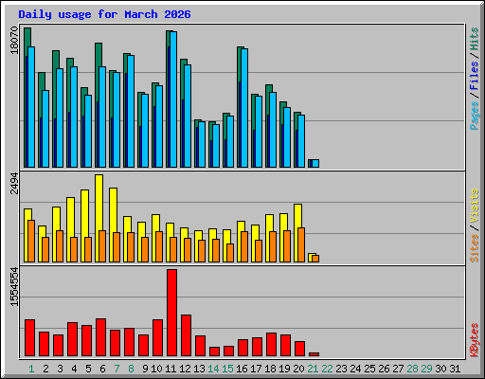This screenshot has width=485, height=379.
Task: Click day 23 on the date axis
Action: coord(341,369)
